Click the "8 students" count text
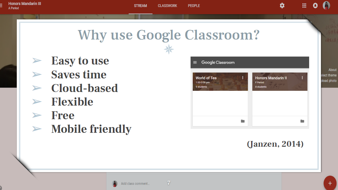The height and width of the screenshot is (190, 338). [261, 87]
